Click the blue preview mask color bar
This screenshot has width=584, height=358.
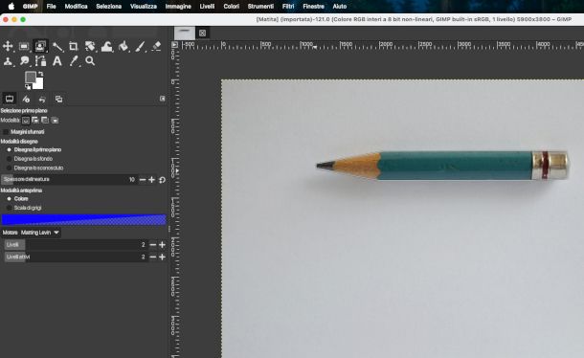coord(84,220)
